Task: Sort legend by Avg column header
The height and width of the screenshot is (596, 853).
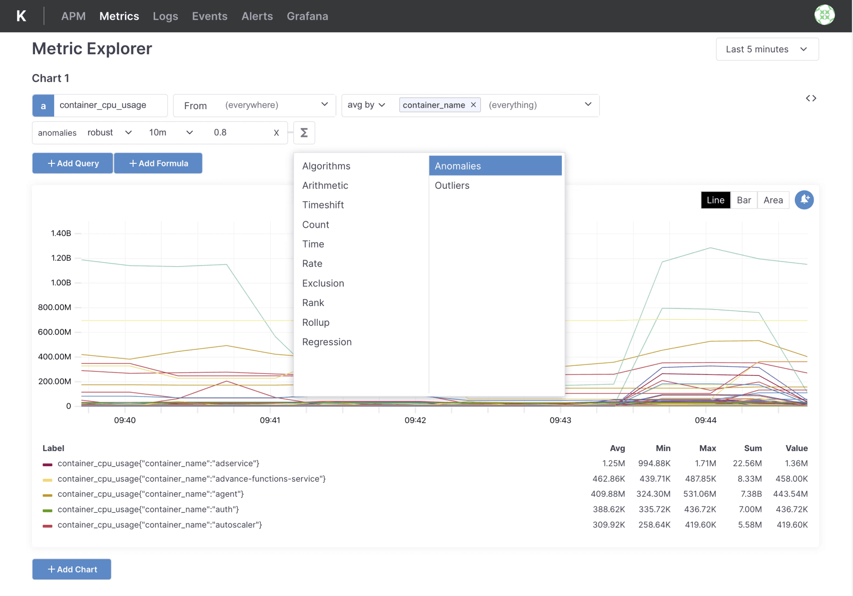Action: click(x=617, y=448)
